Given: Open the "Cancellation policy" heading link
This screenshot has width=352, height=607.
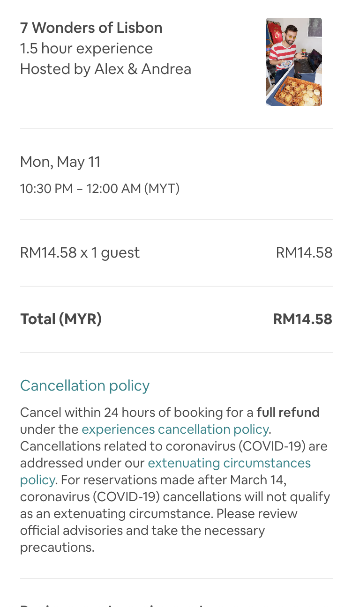Looking at the screenshot, I should 85,385.
